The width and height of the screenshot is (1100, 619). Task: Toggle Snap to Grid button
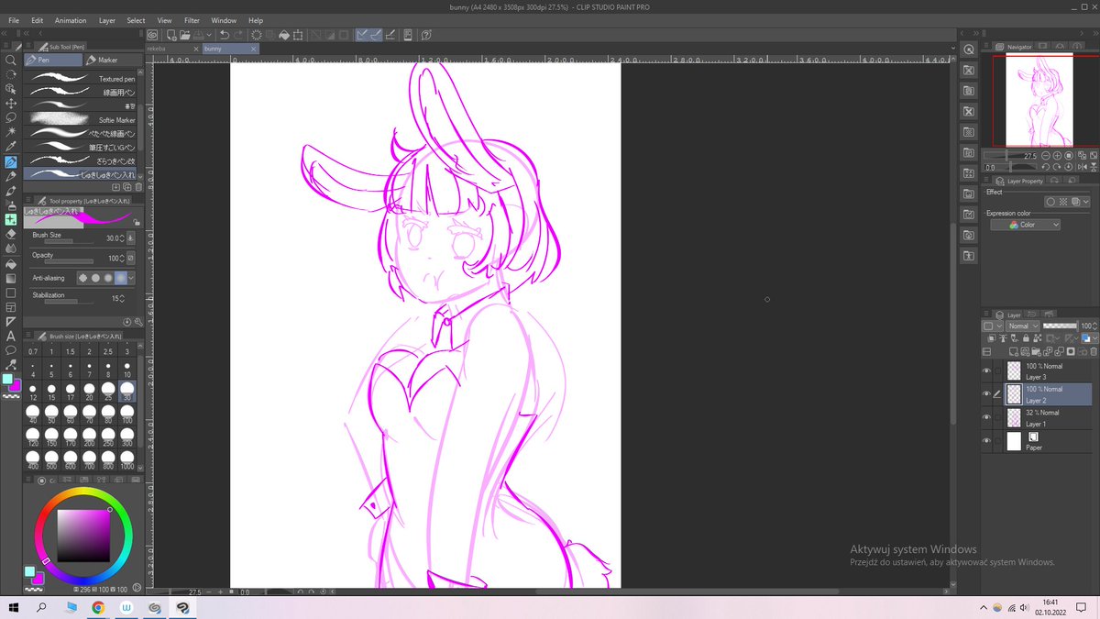click(x=390, y=35)
